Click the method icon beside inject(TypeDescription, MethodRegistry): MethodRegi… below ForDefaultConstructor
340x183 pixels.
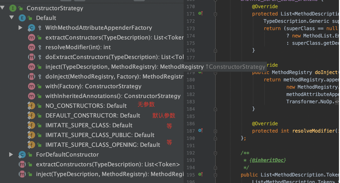tap(22, 174)
